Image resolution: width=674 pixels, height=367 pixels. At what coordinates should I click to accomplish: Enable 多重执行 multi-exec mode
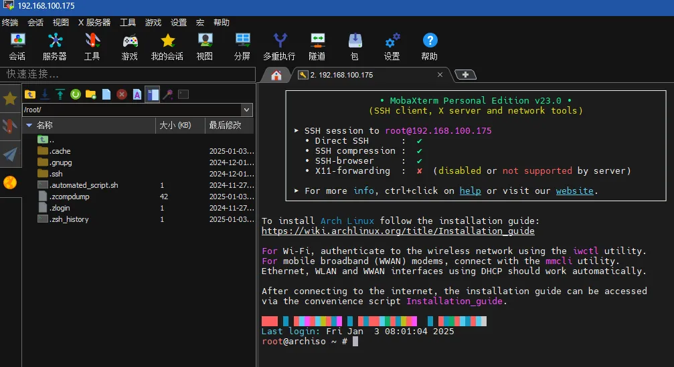pos(279,46)
